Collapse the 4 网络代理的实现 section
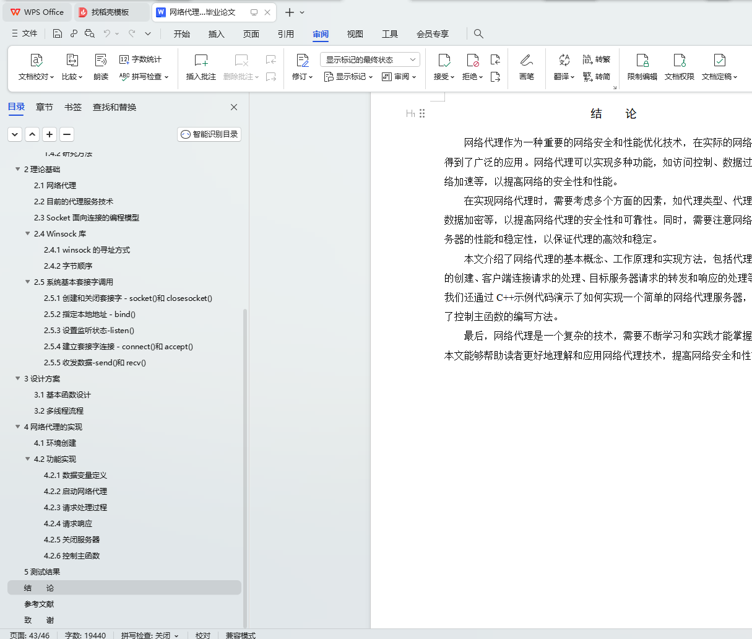This screenshot has height=639, width=752. click(x=18, y=427)
